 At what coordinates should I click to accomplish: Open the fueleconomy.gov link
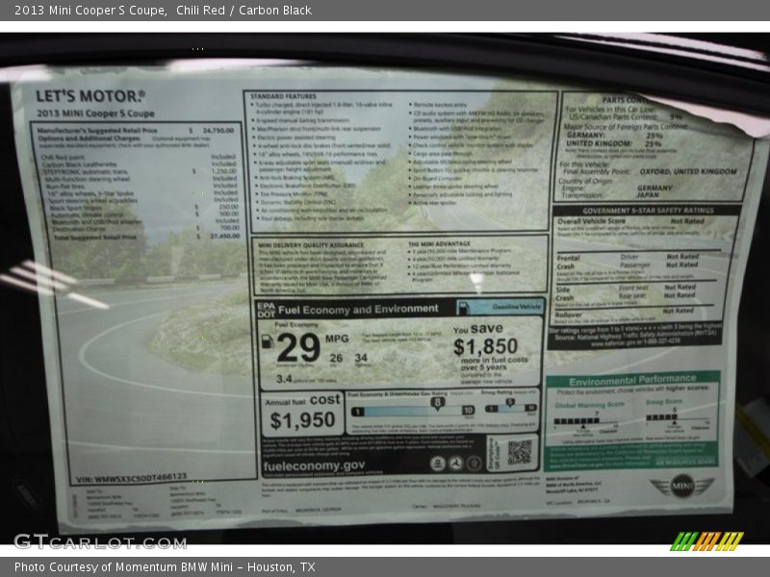pos(314,465)
